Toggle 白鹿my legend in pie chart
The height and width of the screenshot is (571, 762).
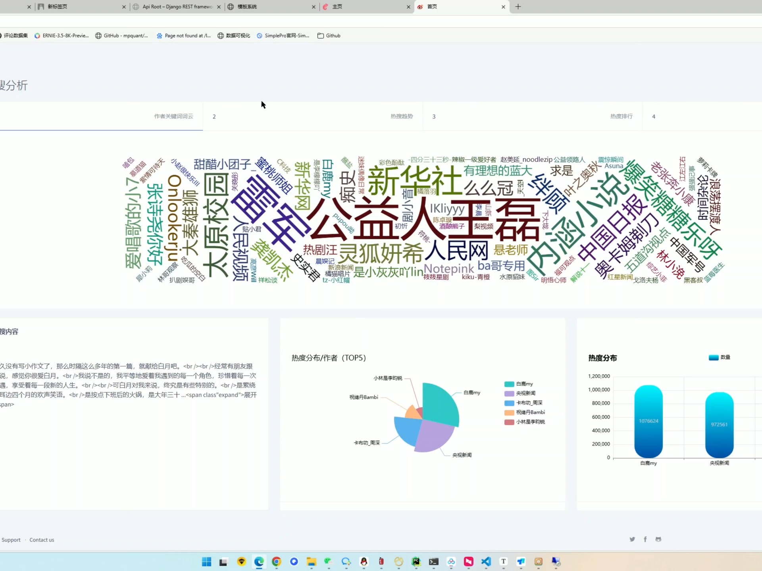[x=519, y=384]
